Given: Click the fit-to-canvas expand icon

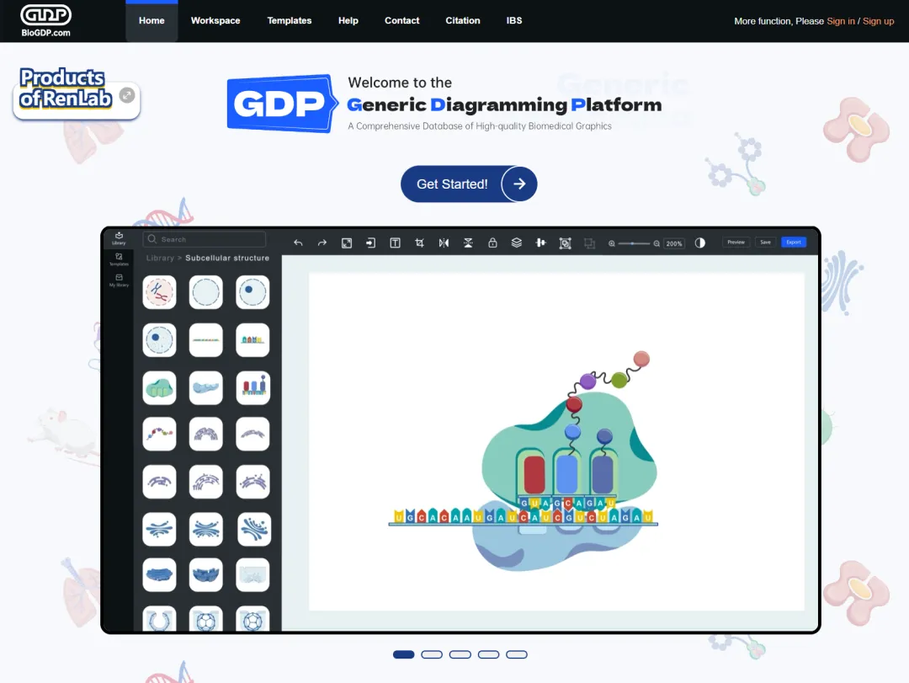Looking at the screenshot, I should 347,243.
